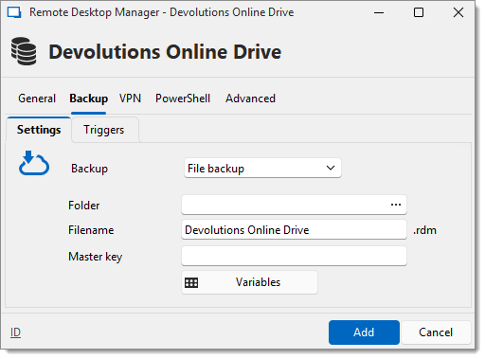Click the Folder label

(84, 206)
